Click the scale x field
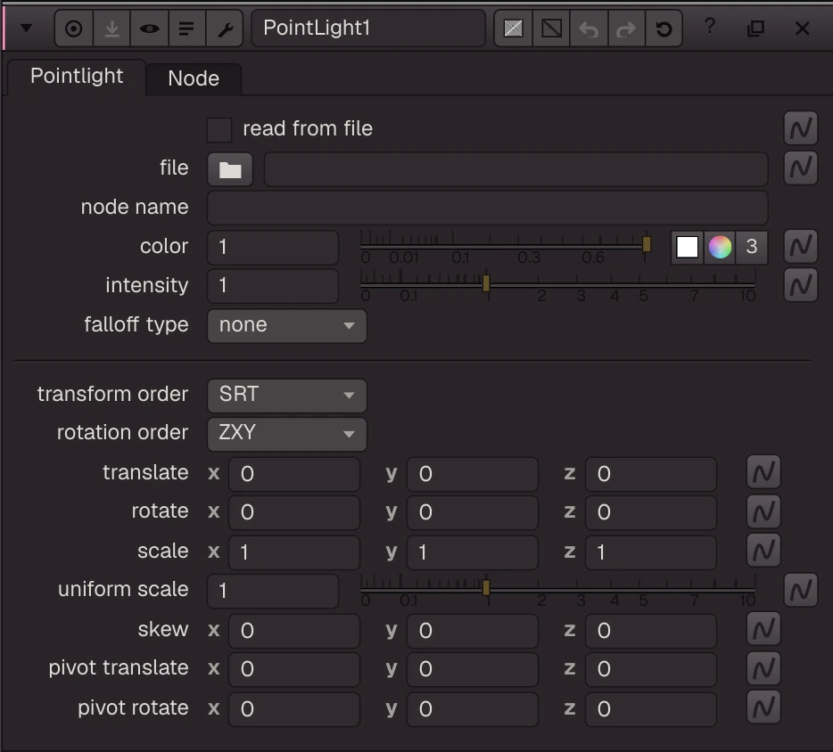The width and height of the screenshot is (833, 752). (294, 552)
